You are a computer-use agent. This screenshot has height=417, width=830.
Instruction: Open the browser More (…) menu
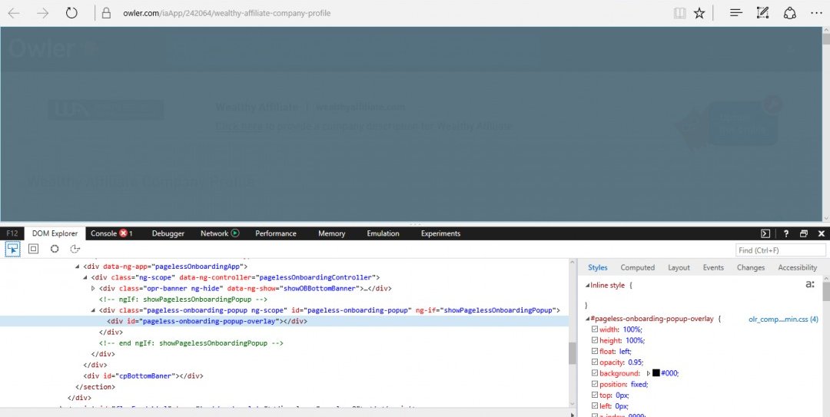pyautogui.click(x=816, y=13)
